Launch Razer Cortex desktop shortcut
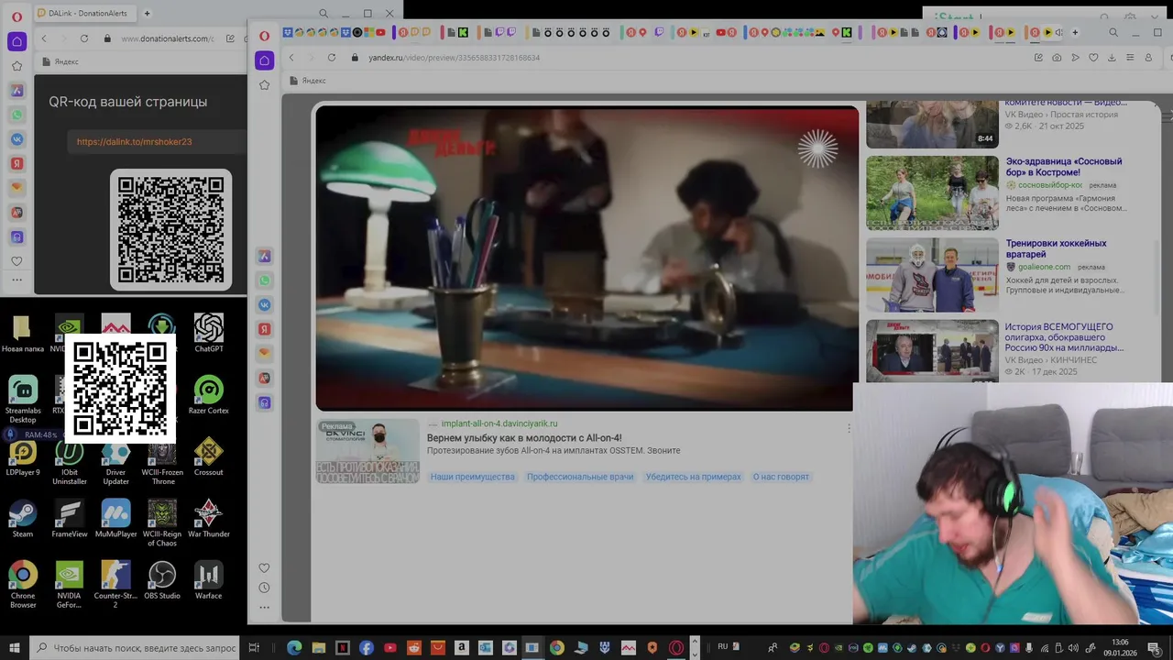The height and width of the screenshot is (660, 1173). tap(209, 395)
